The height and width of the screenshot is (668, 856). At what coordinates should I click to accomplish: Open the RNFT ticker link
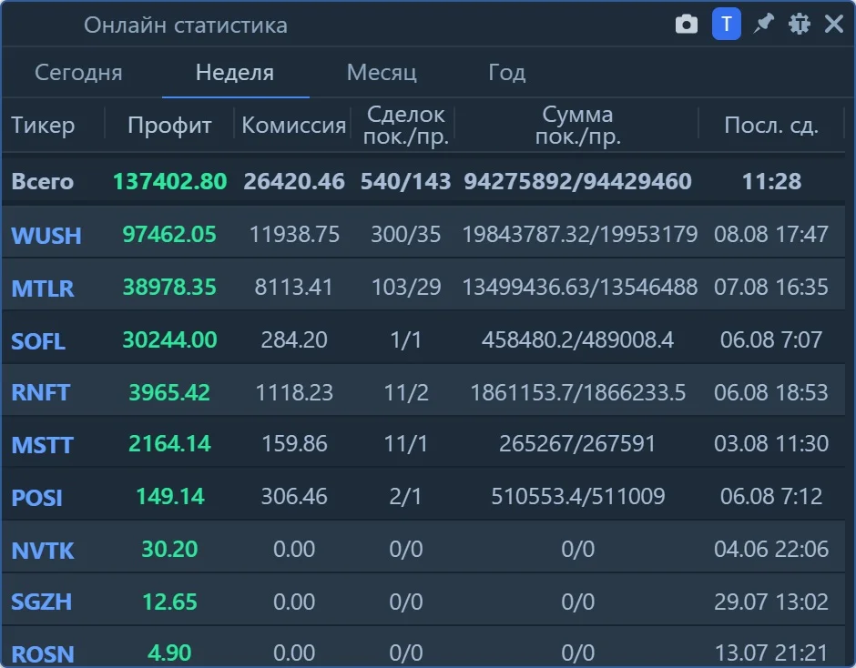(40, 392)
